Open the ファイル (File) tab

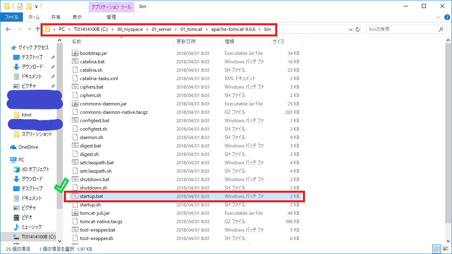(12, 17)
